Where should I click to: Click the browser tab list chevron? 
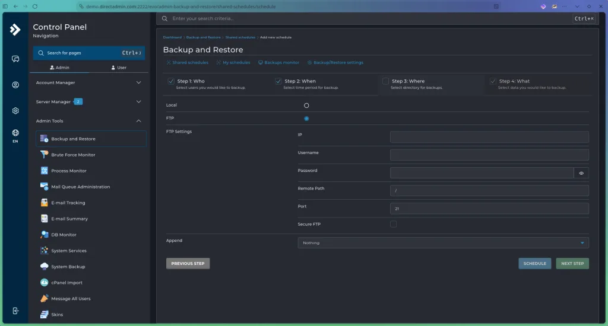click(577, 6)
